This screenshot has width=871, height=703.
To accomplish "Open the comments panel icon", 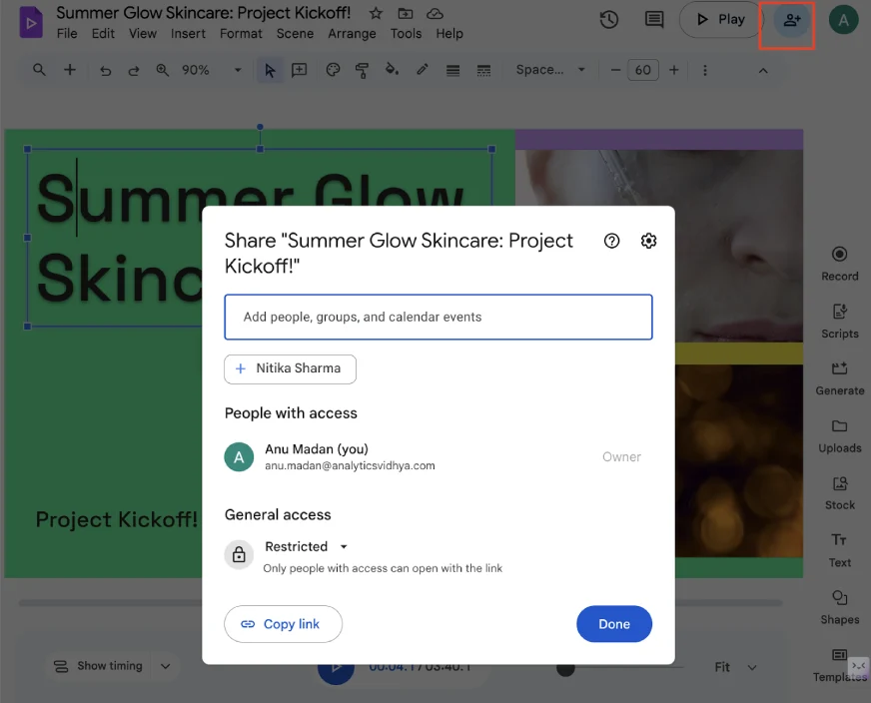I will 654,19.
